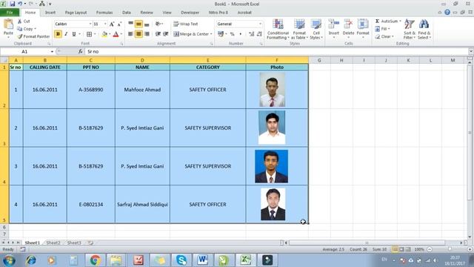The width and height of the screenshot is (474, 267).
Task: Switch to Page Layout tab
Action: (x=76, y=13)
